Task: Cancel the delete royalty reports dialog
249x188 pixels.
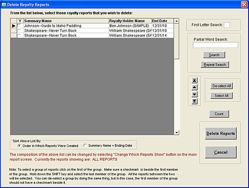Action: (220, 152)
